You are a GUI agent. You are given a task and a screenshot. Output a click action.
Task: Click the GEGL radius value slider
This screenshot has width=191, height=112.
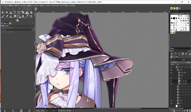18,30
